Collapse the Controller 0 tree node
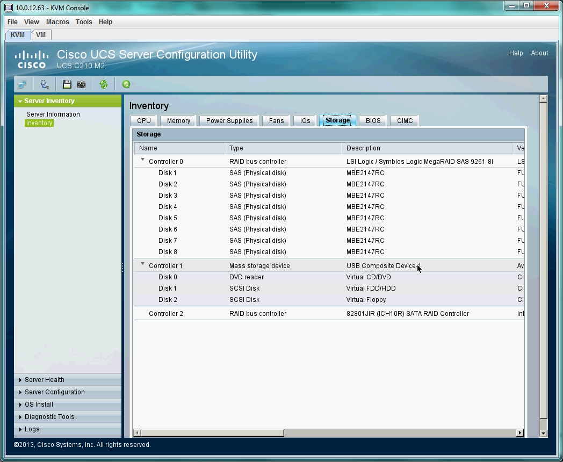The image size is (563, 462). coord(142,160)
